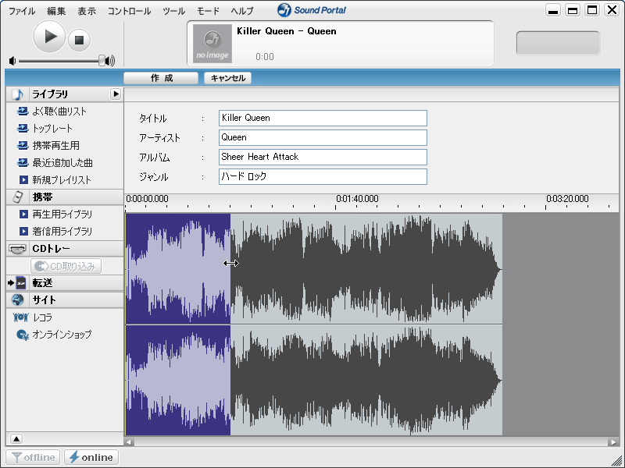The image size is (625, 468).
Task: Select 最近追加した曲 in the sidebar
Action: pos(62,163)
